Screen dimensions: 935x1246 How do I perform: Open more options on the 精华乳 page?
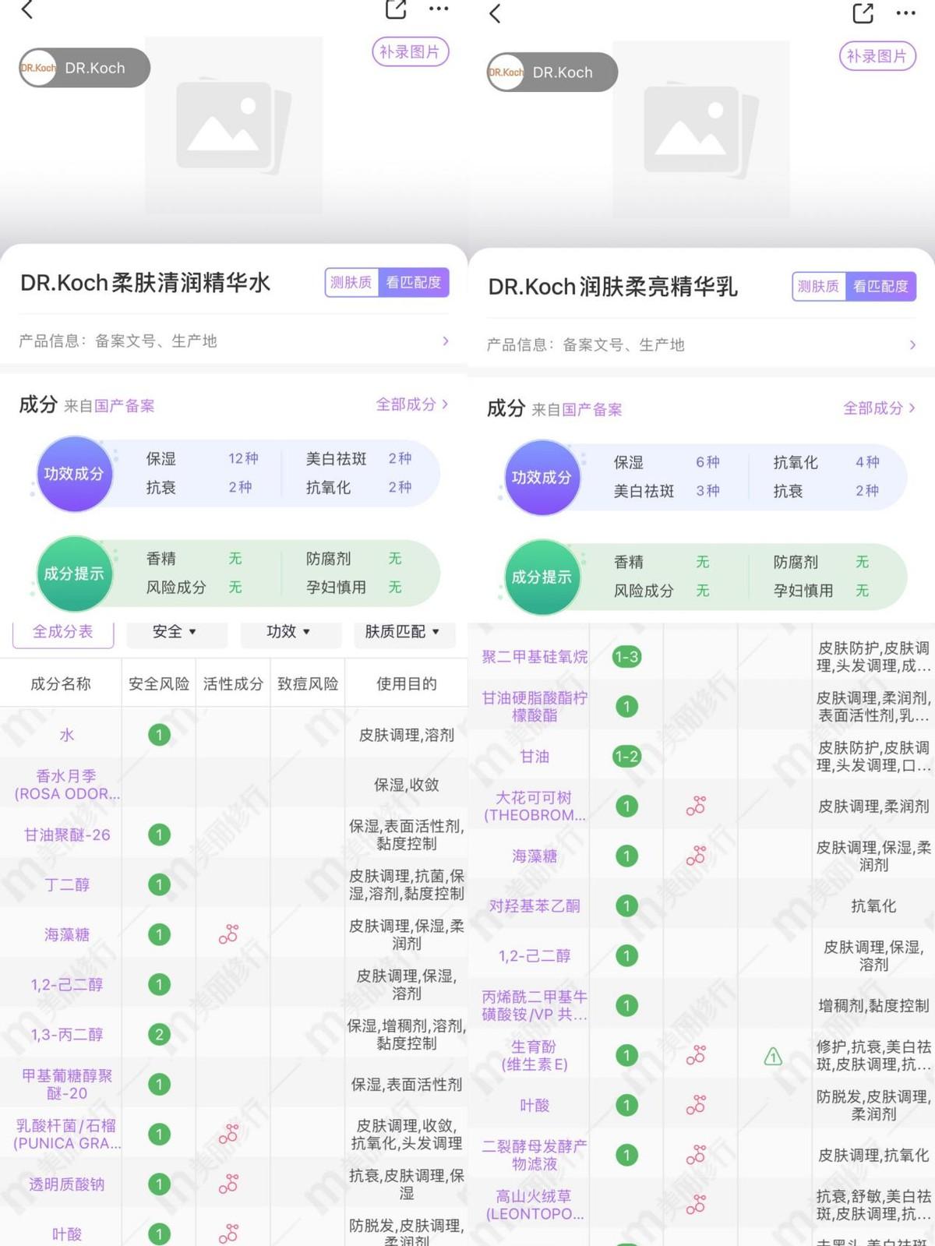coord(906,13)
